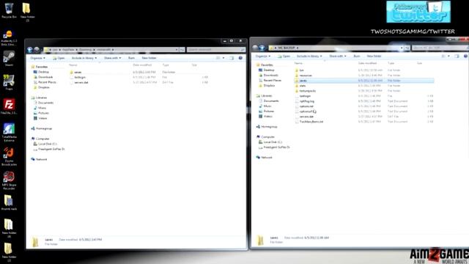The image size is (469, 264).
Task: Create New folder in .minecraft window
Action: (149, 58)
